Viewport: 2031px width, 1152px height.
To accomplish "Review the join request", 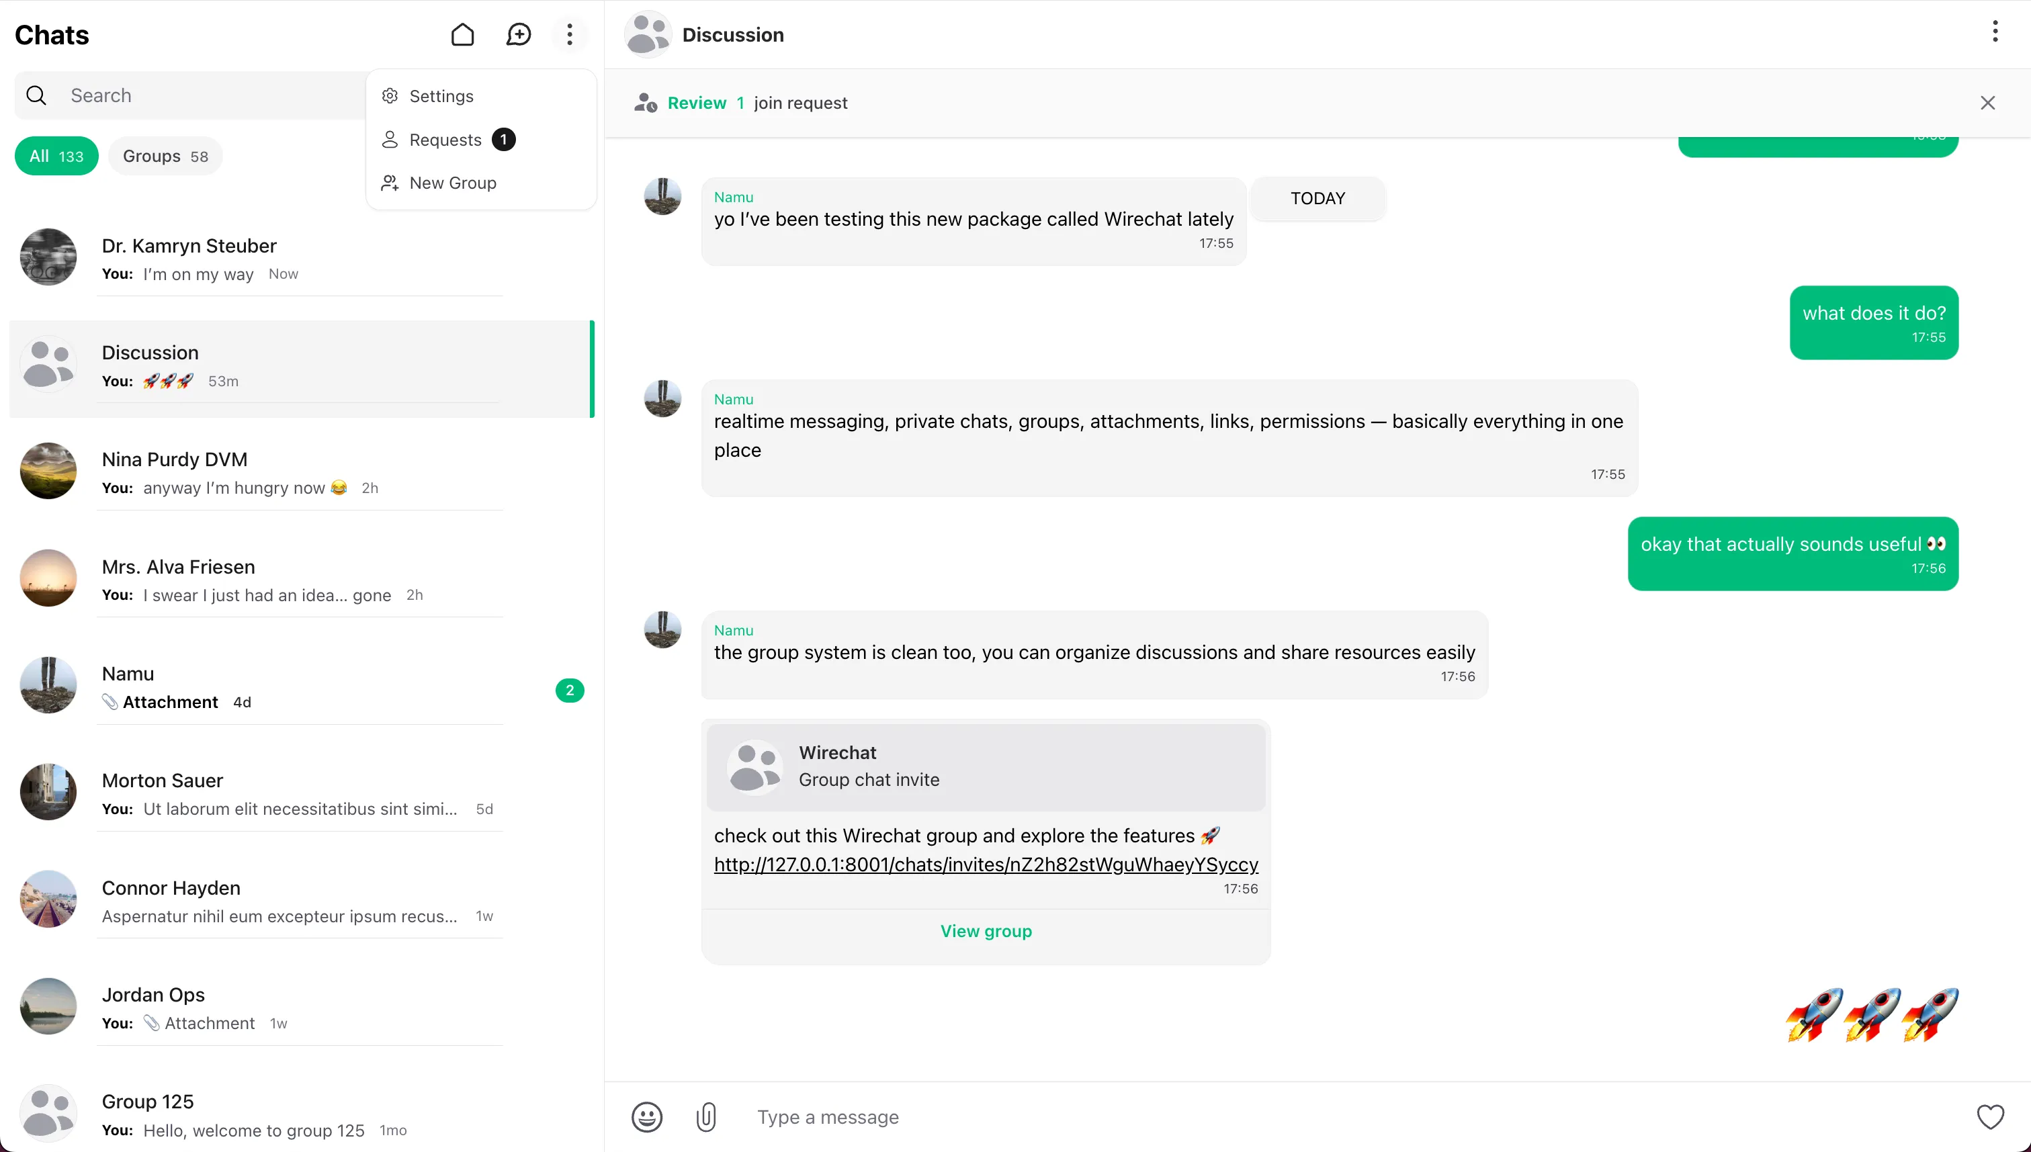I will [696, 103].
